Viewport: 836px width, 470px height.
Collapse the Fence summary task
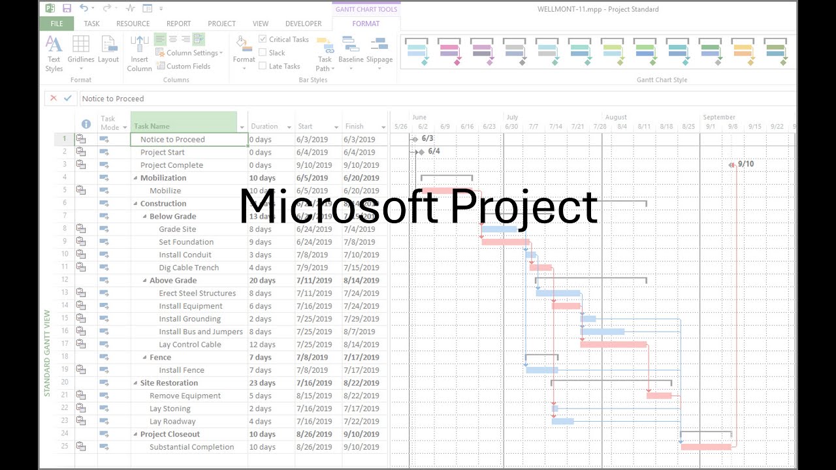point(145,357)
